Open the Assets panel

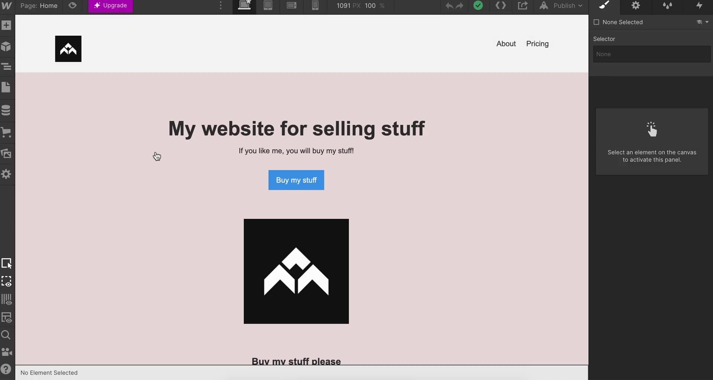click(x=6, y=153)
